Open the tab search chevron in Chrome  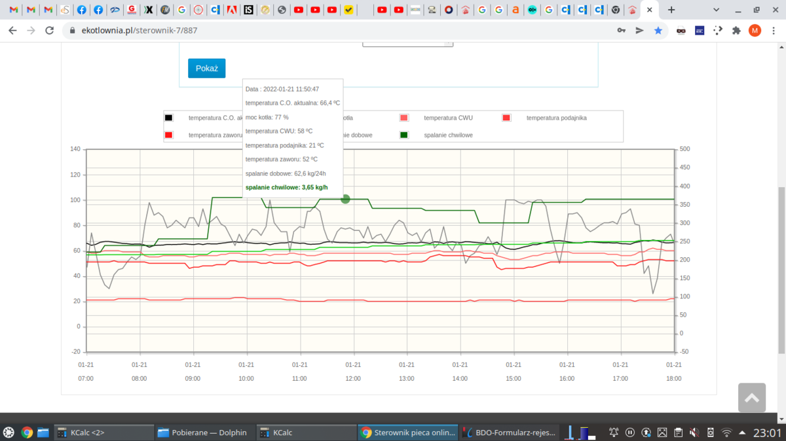click(716, 10)
